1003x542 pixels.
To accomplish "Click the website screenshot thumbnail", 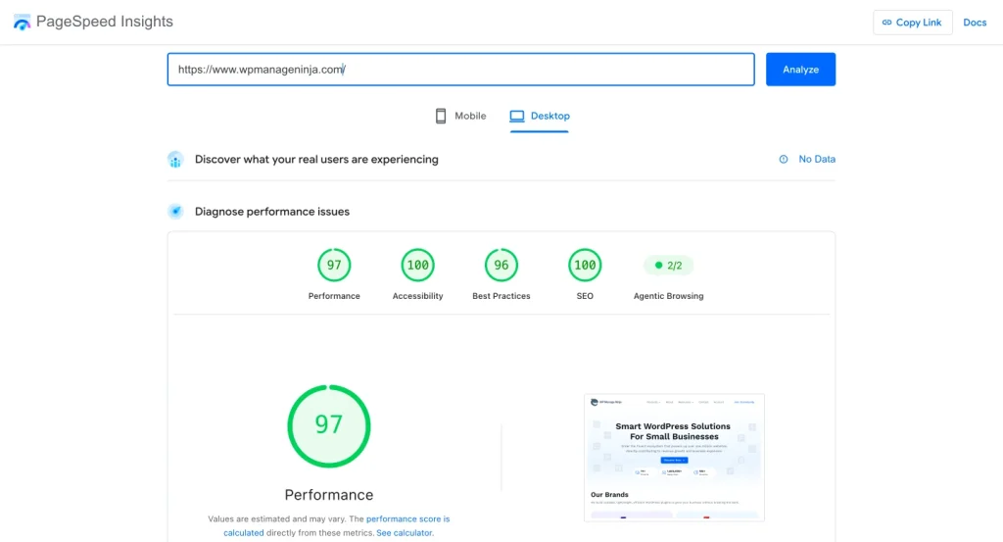I will [x=674, y=458].
